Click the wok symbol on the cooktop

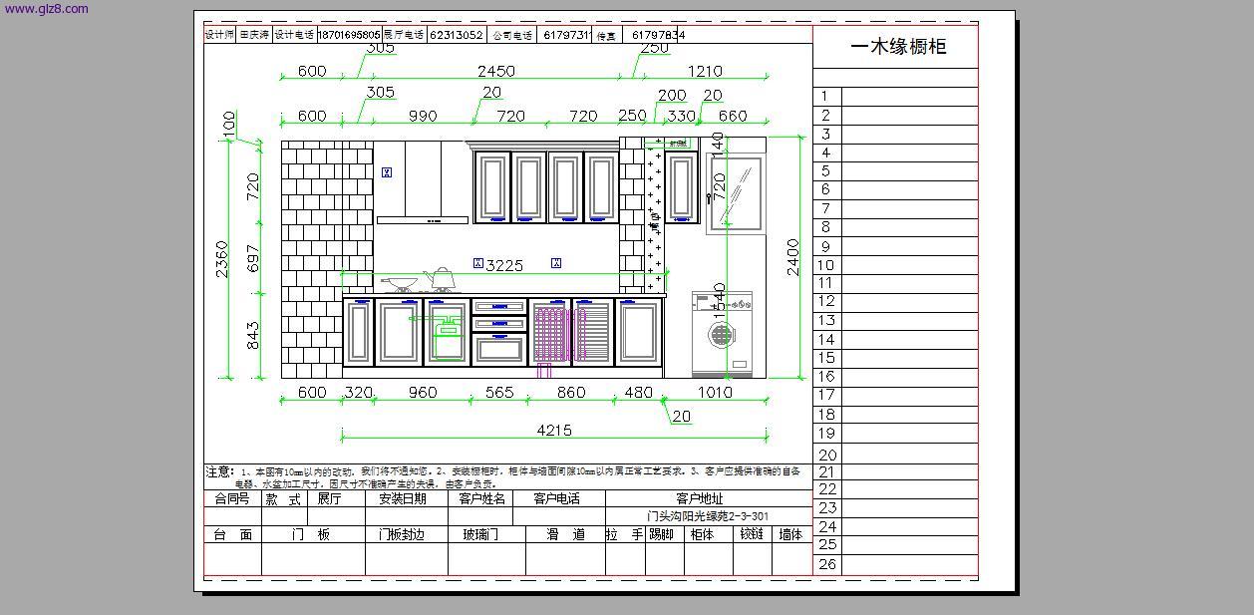click(x=400, y=281)
